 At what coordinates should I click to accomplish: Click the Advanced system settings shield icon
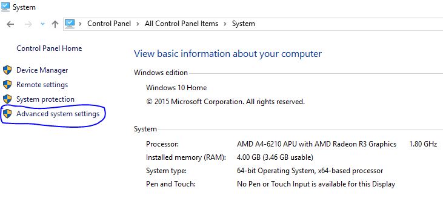point(7,114)
